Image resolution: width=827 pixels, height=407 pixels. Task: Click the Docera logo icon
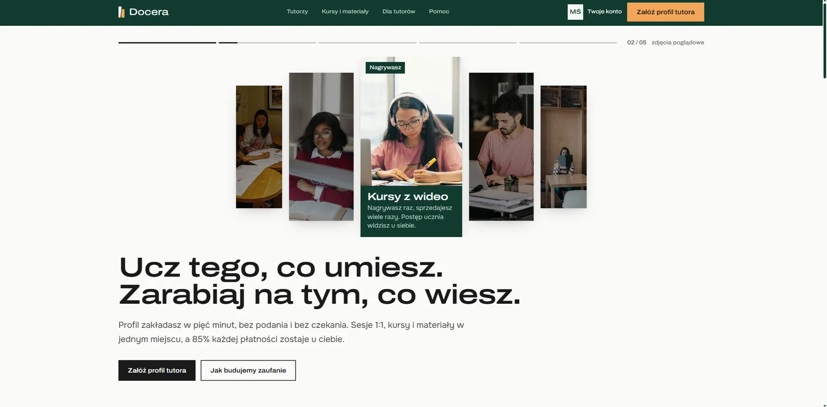(121, 12)
